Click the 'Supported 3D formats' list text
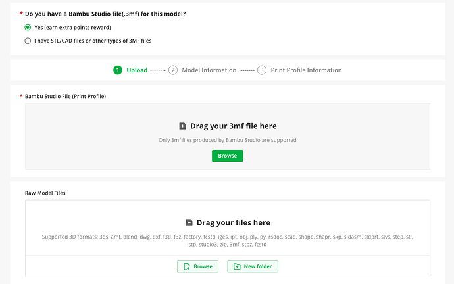Screen dimensions: 454x284 click(227, 241)
